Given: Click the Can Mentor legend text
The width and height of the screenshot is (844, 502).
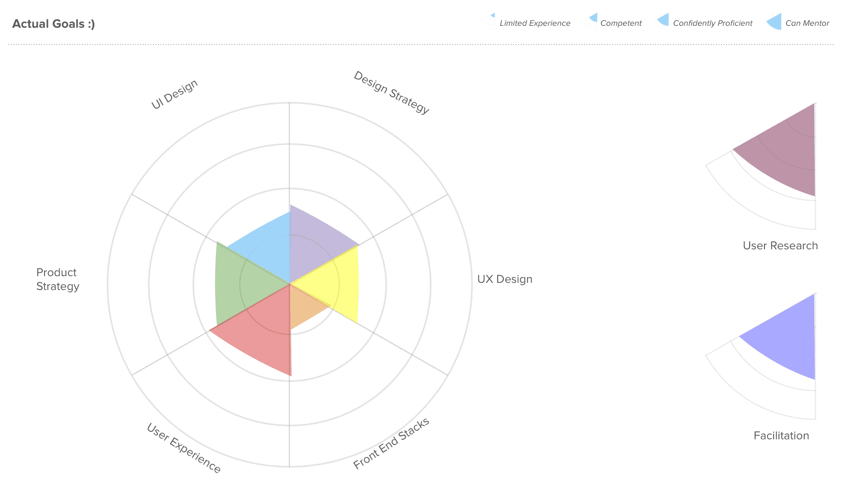Looking at the screenshot, I should (x=807, y=23).
